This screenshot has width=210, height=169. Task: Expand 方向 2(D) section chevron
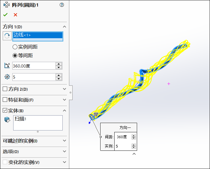pos(64,89)
